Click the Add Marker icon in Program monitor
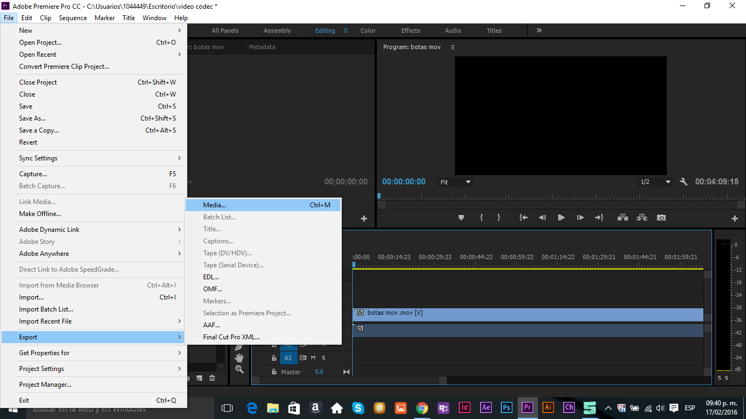 click(461, 217)
